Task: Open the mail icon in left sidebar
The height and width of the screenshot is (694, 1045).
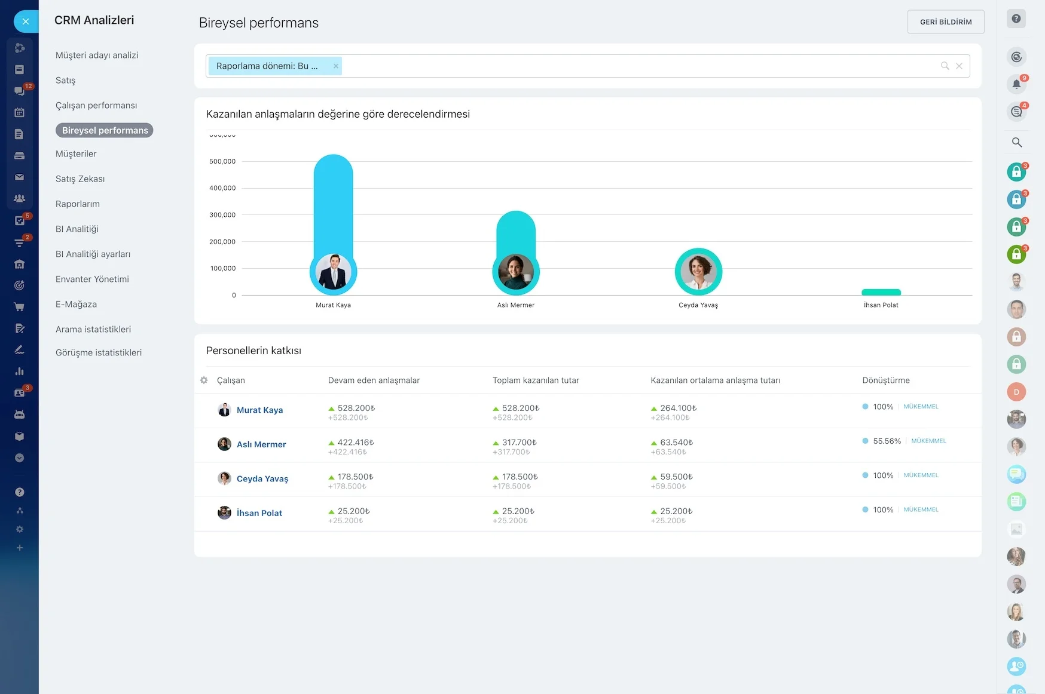Action: 19,177
